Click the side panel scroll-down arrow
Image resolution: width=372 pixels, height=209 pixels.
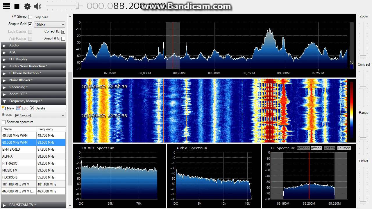[70, 206]
